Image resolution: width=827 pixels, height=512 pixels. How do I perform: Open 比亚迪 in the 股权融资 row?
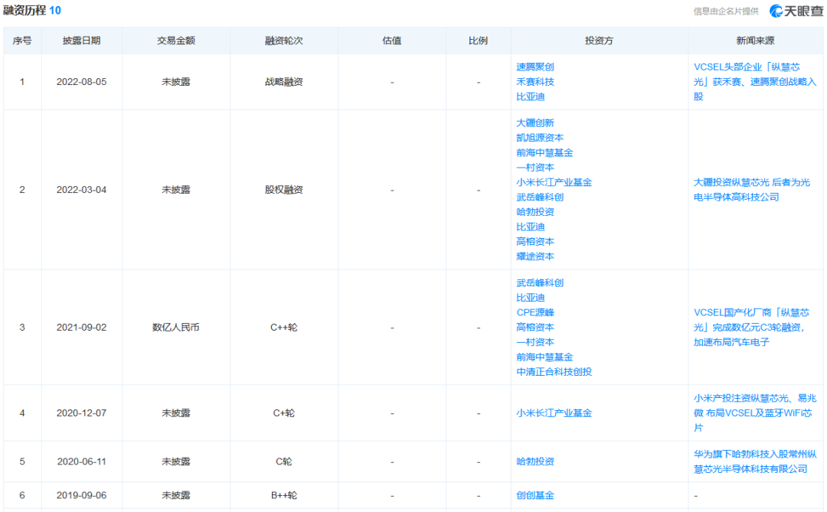[x=530, y=227]
